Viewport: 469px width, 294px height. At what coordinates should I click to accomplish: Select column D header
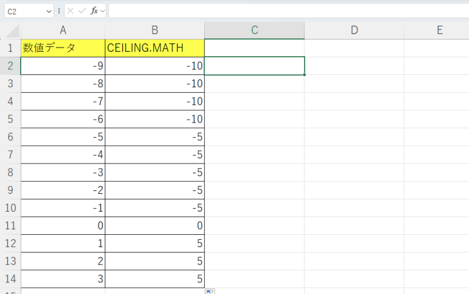point(354,30)
